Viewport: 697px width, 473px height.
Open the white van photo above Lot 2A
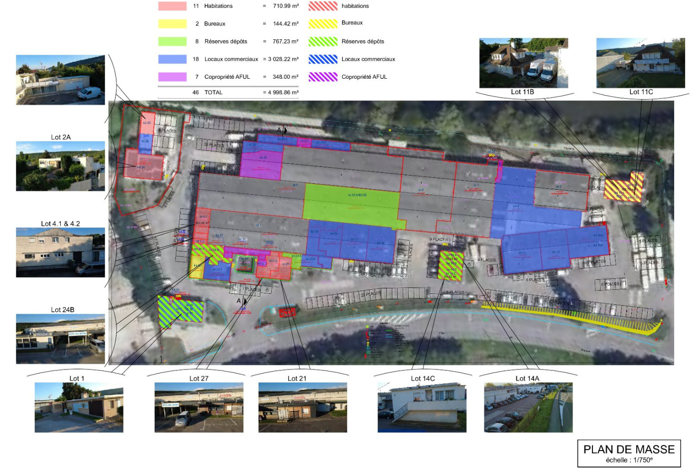[x=60, y=80]
